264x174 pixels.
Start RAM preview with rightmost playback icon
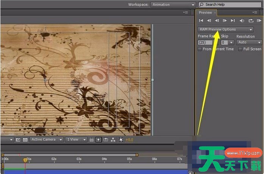pos(259,20)
